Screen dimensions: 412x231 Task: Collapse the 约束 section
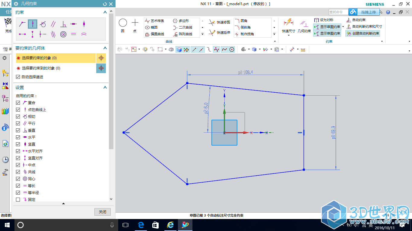click(x=105, y=12)
